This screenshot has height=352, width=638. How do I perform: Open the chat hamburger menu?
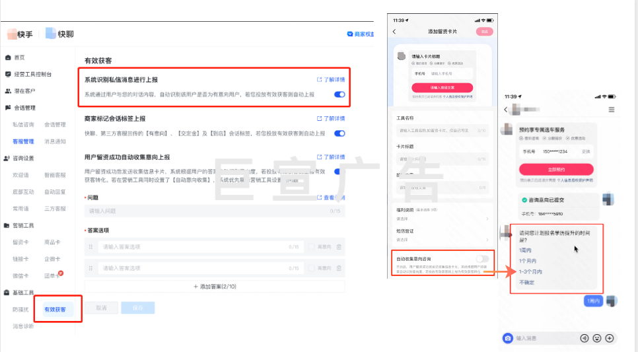click(x=611, y=110)
